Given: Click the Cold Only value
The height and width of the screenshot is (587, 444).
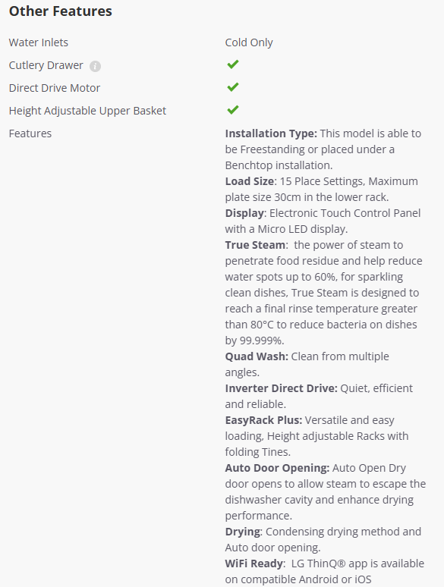Looking at the screenshot, I should tap(249, 42).
